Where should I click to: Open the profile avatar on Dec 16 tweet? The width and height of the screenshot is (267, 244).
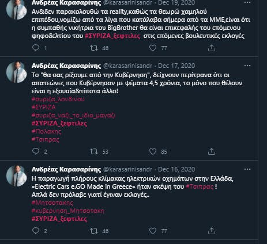[17, 176]
